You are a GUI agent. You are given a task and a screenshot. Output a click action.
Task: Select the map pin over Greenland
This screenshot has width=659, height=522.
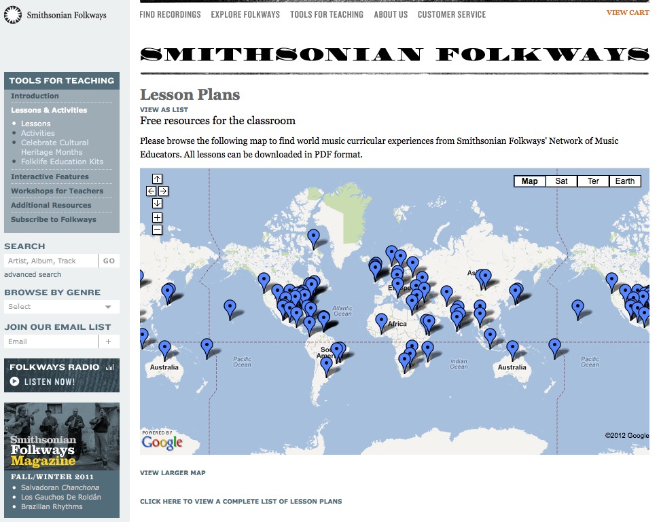[313, 239]
